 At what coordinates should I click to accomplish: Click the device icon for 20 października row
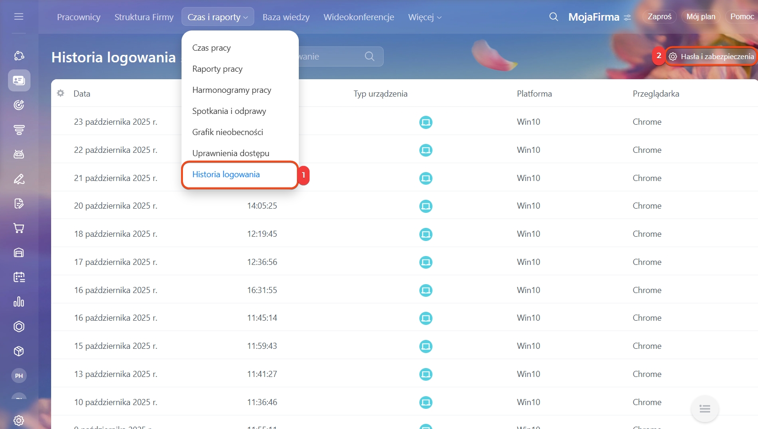(425, 206)
